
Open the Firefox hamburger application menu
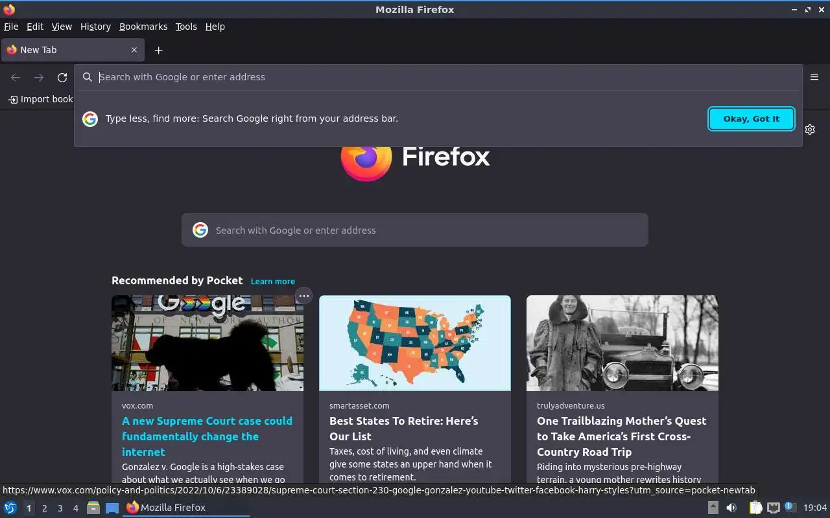click(814, 77)
